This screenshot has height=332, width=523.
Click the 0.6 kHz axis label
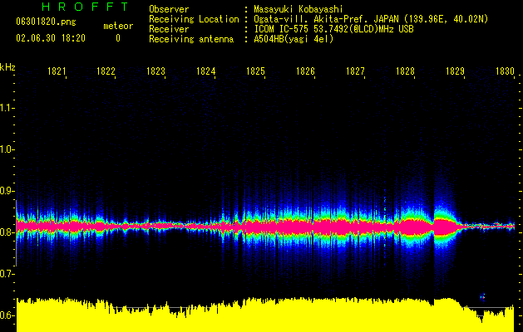pos(7,315)
